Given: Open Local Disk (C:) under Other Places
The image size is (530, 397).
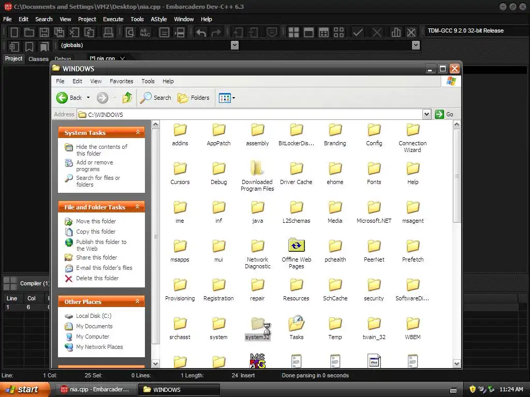Looking at the screenshot, I should coord(94,316).
